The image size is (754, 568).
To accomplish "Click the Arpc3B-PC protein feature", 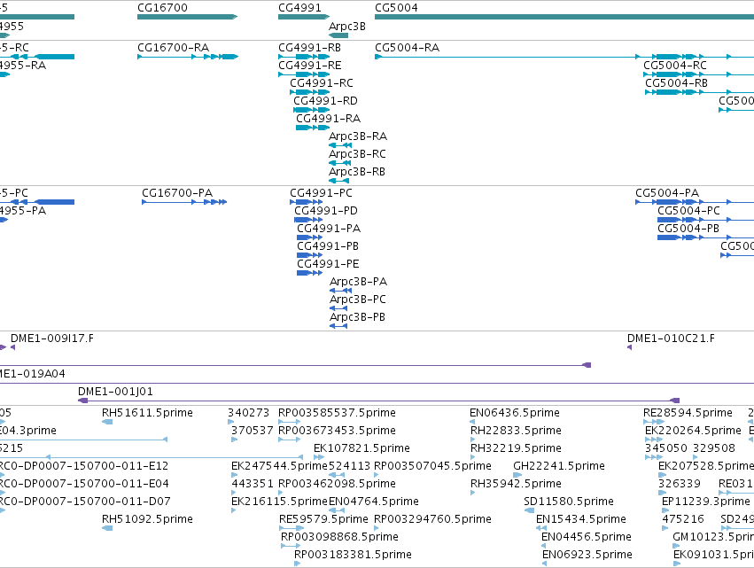I will click(338, 308).
